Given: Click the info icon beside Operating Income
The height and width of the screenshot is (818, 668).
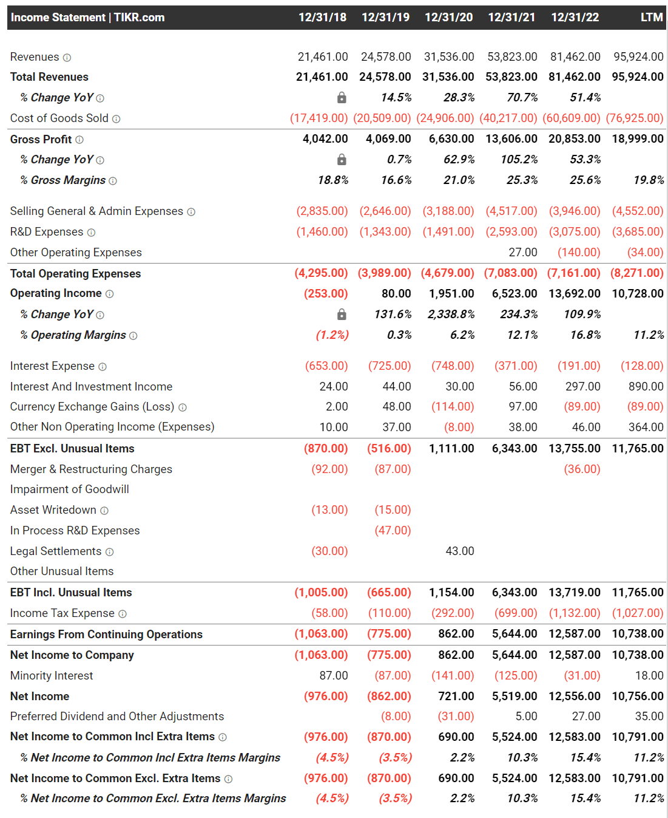Looking at the screenshot, I should (x=109, y=294).
